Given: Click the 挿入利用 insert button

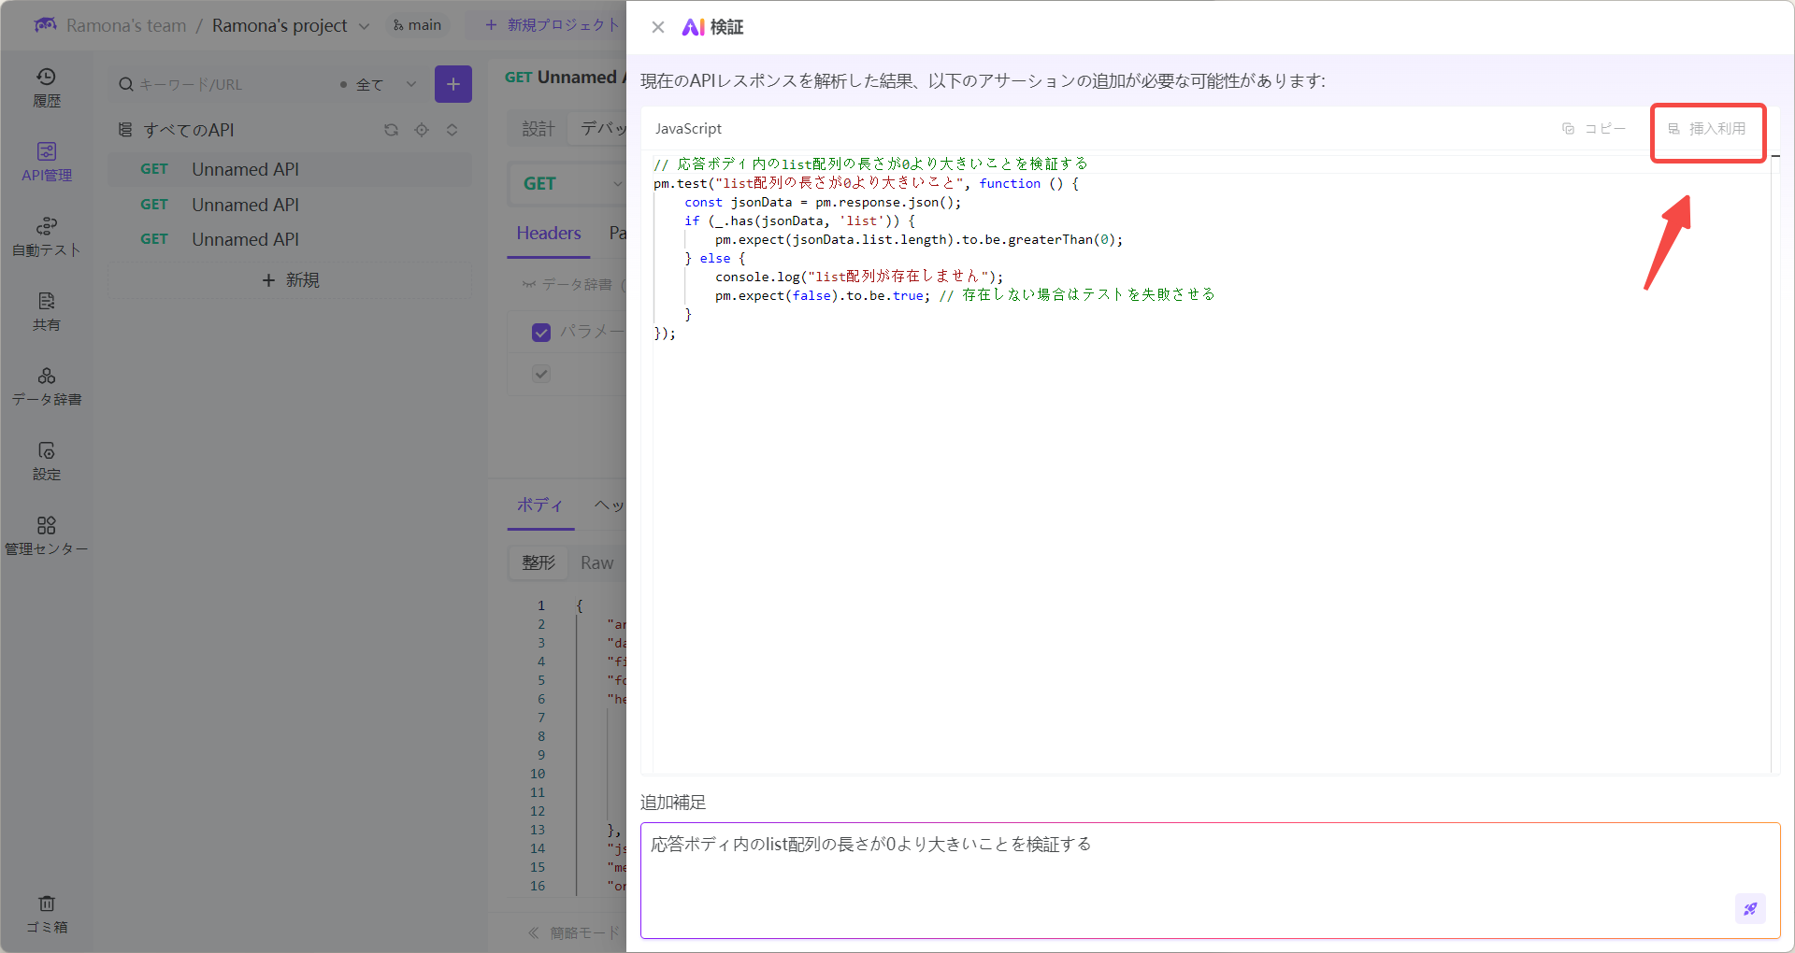Looking at the screenshot, I should (1708, 131).
